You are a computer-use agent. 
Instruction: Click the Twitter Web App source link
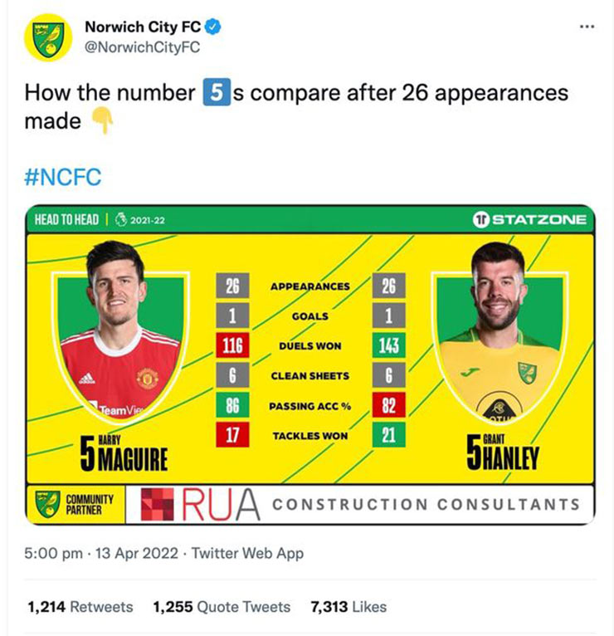tap(247, 553)
